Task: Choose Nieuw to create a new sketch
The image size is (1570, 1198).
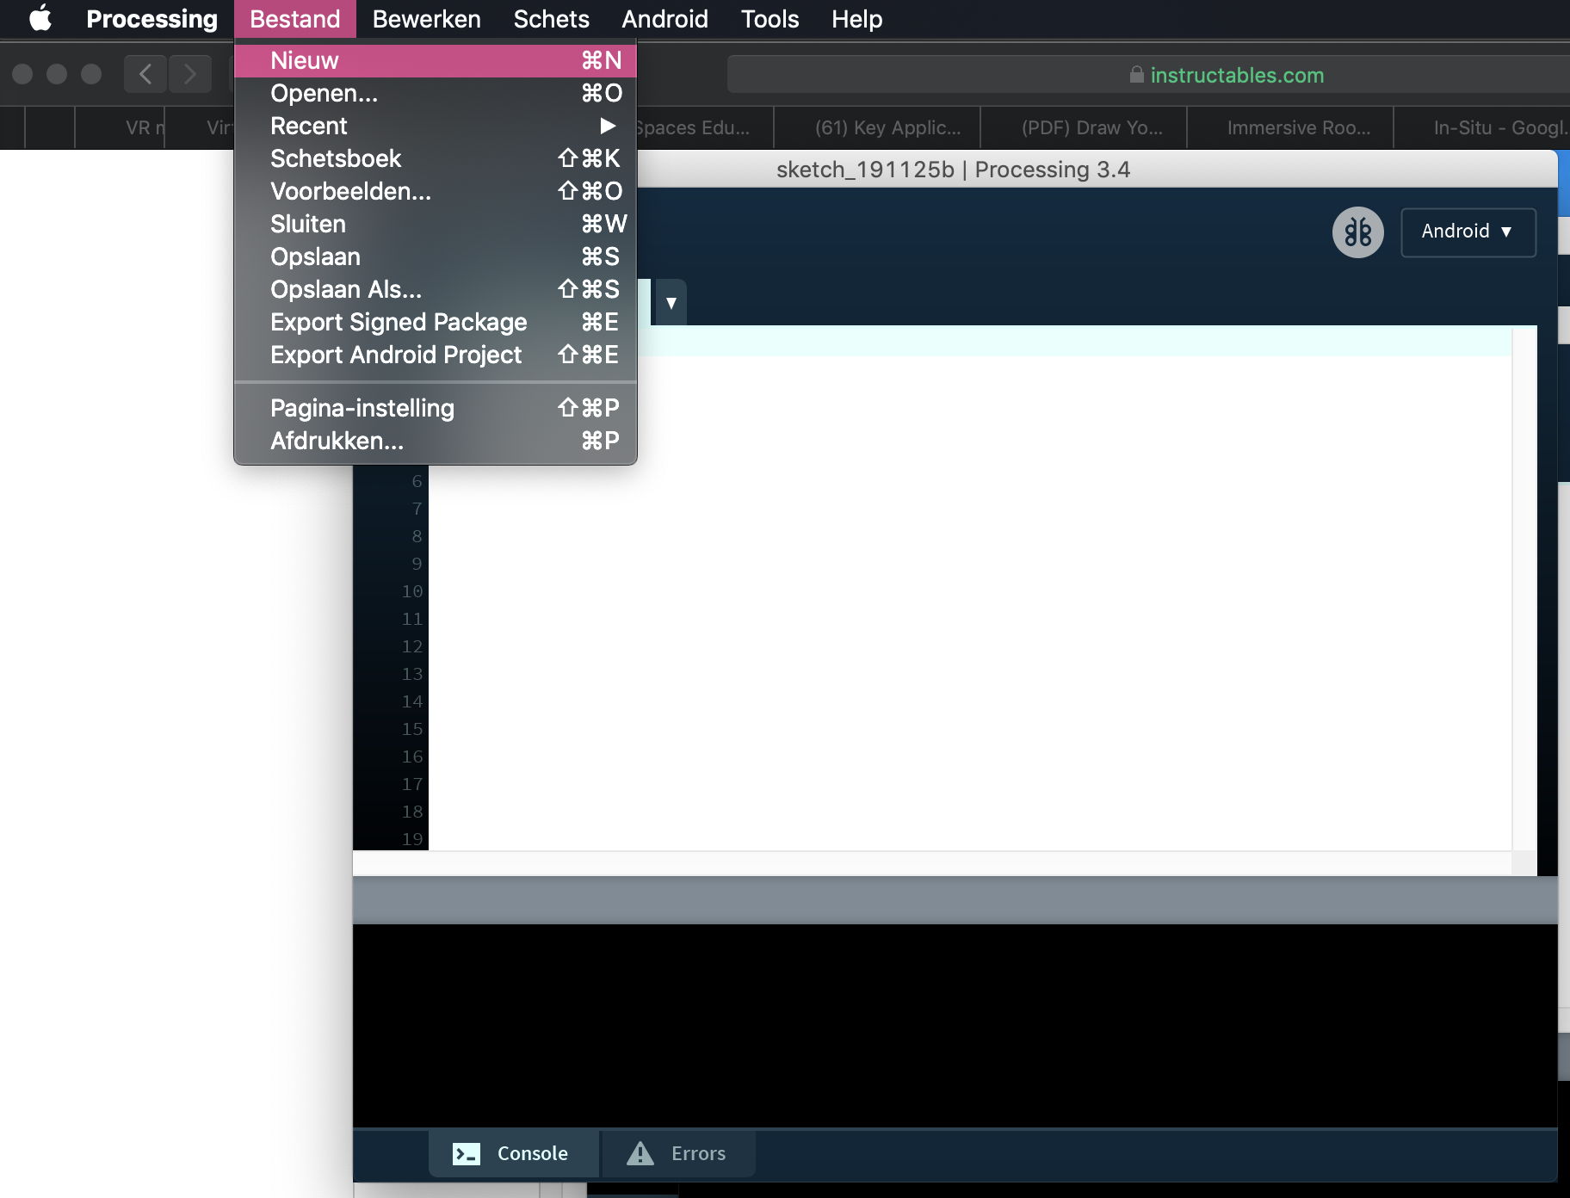Action: click(x=436, y=60)
